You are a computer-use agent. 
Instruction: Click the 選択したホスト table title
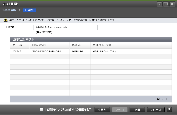point(23,40)
